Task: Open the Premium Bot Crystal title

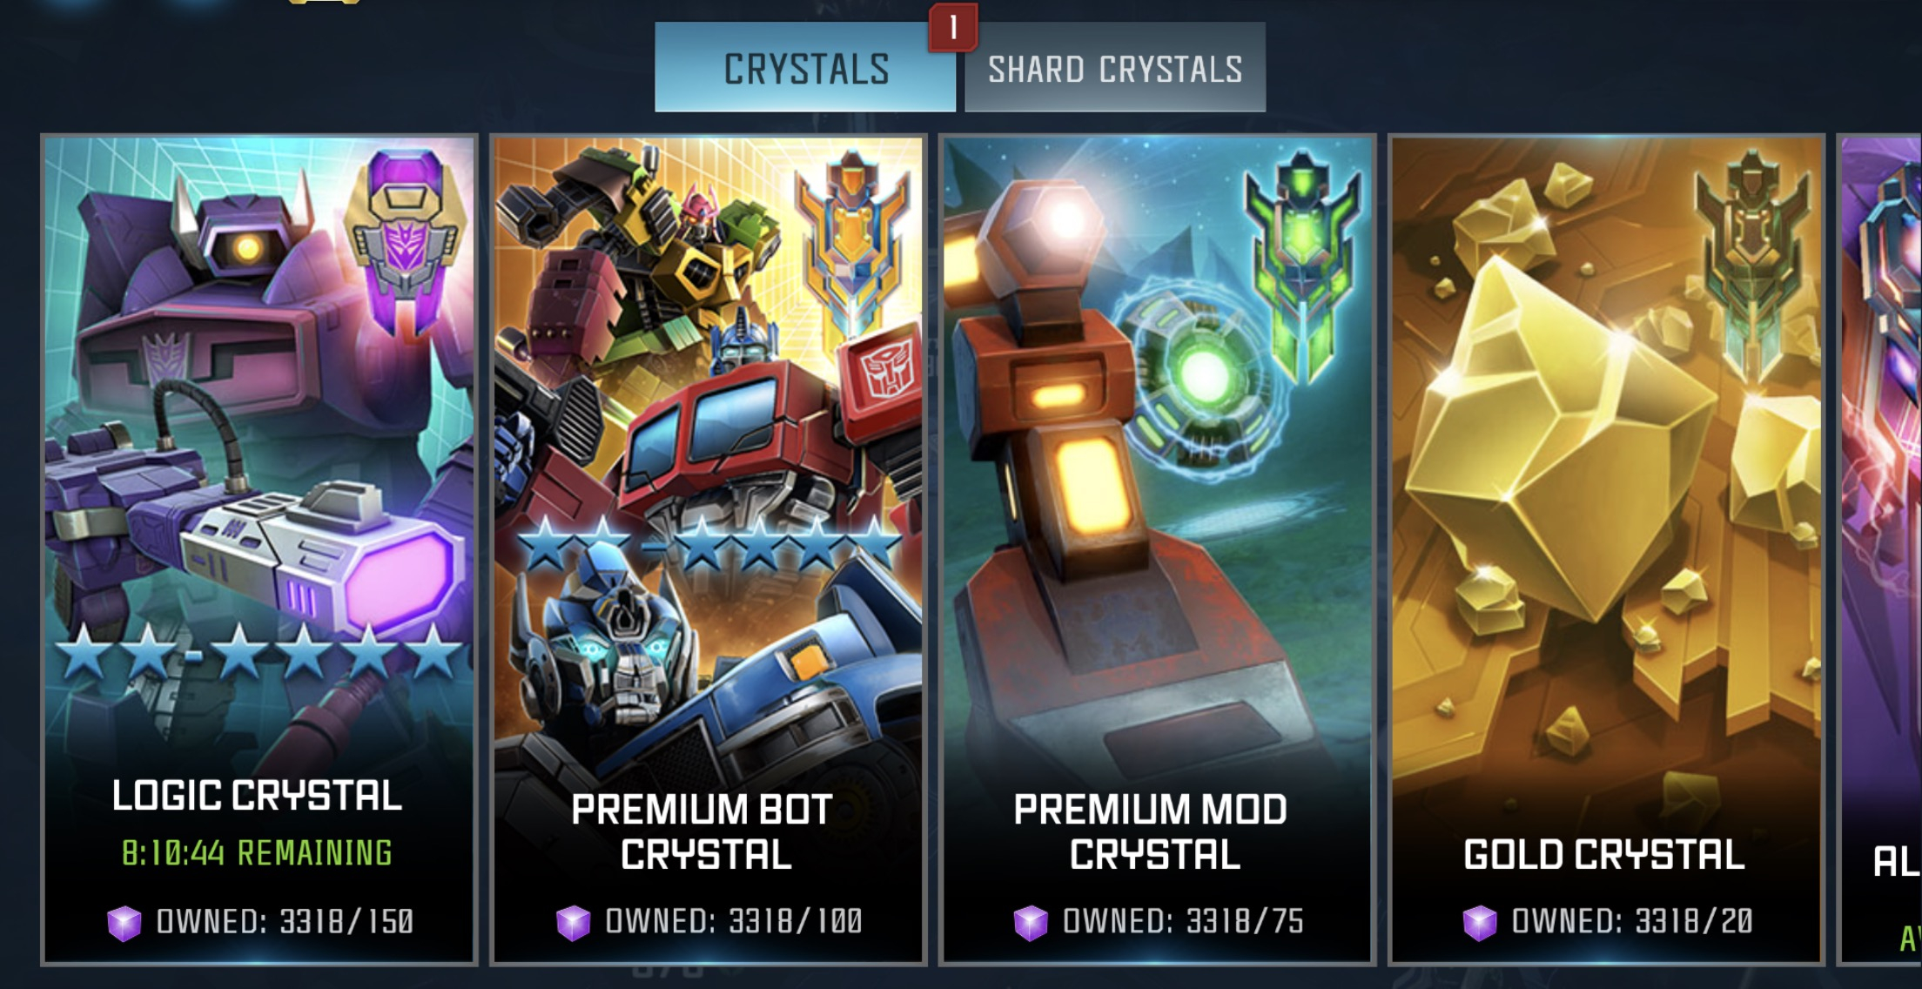Action: pos(702,831)
